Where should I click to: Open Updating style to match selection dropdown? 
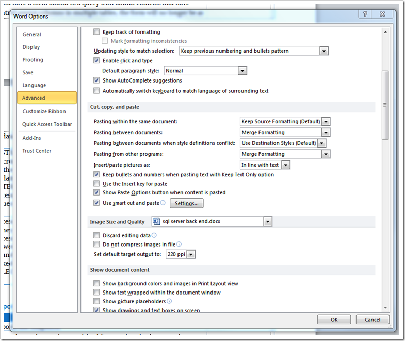click(324, 51)
